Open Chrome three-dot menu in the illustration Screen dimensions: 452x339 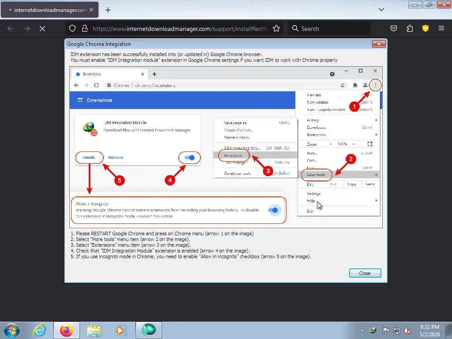(375, 85)
